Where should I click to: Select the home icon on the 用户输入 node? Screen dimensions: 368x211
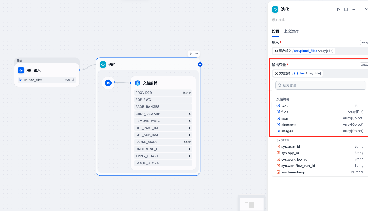coord(21,70)
